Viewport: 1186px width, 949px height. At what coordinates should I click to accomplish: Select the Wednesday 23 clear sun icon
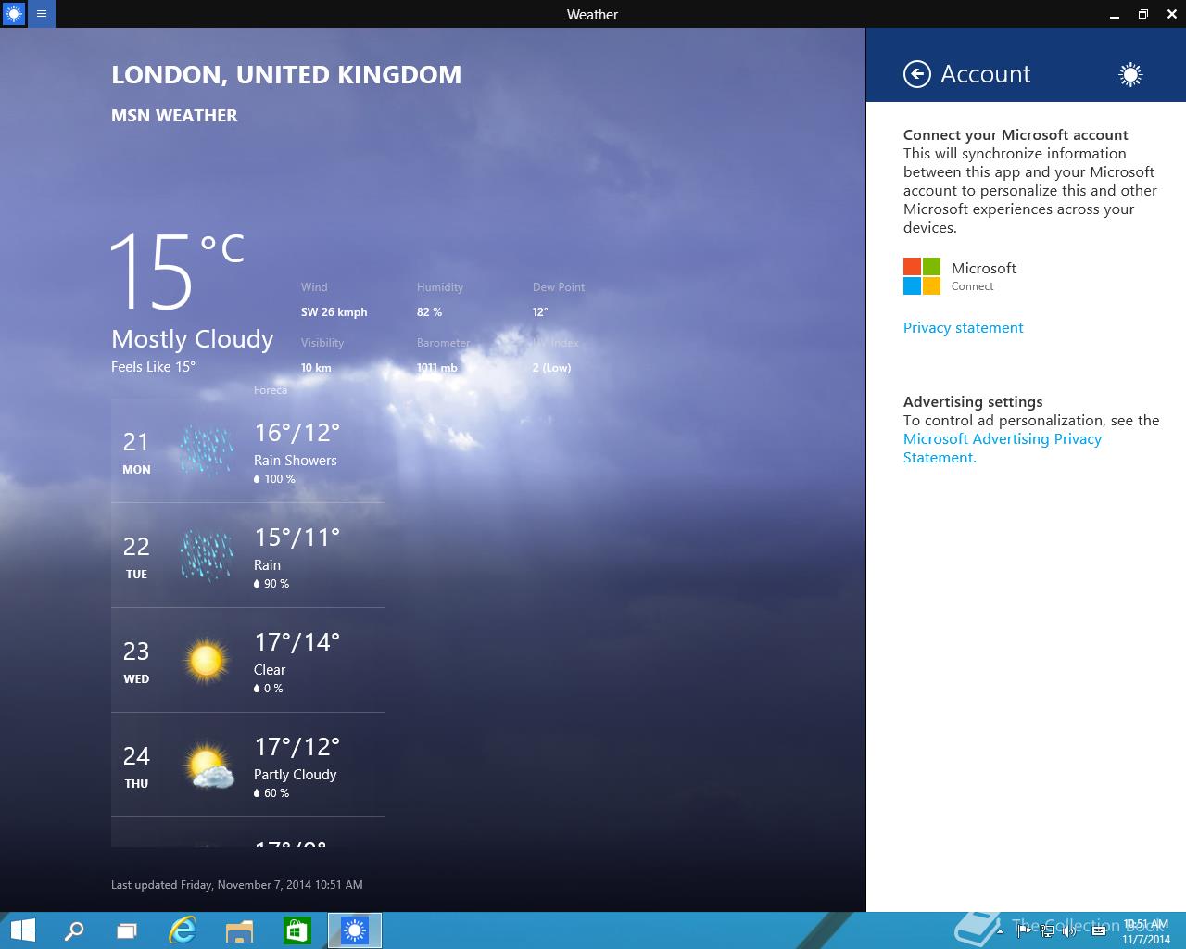pyautogui.click(x=206, y=660)
